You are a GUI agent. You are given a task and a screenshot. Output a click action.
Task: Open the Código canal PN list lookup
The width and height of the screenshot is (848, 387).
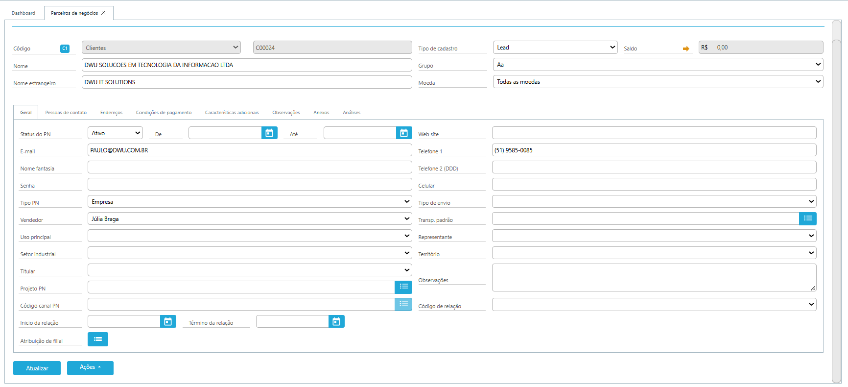[403, 304]
